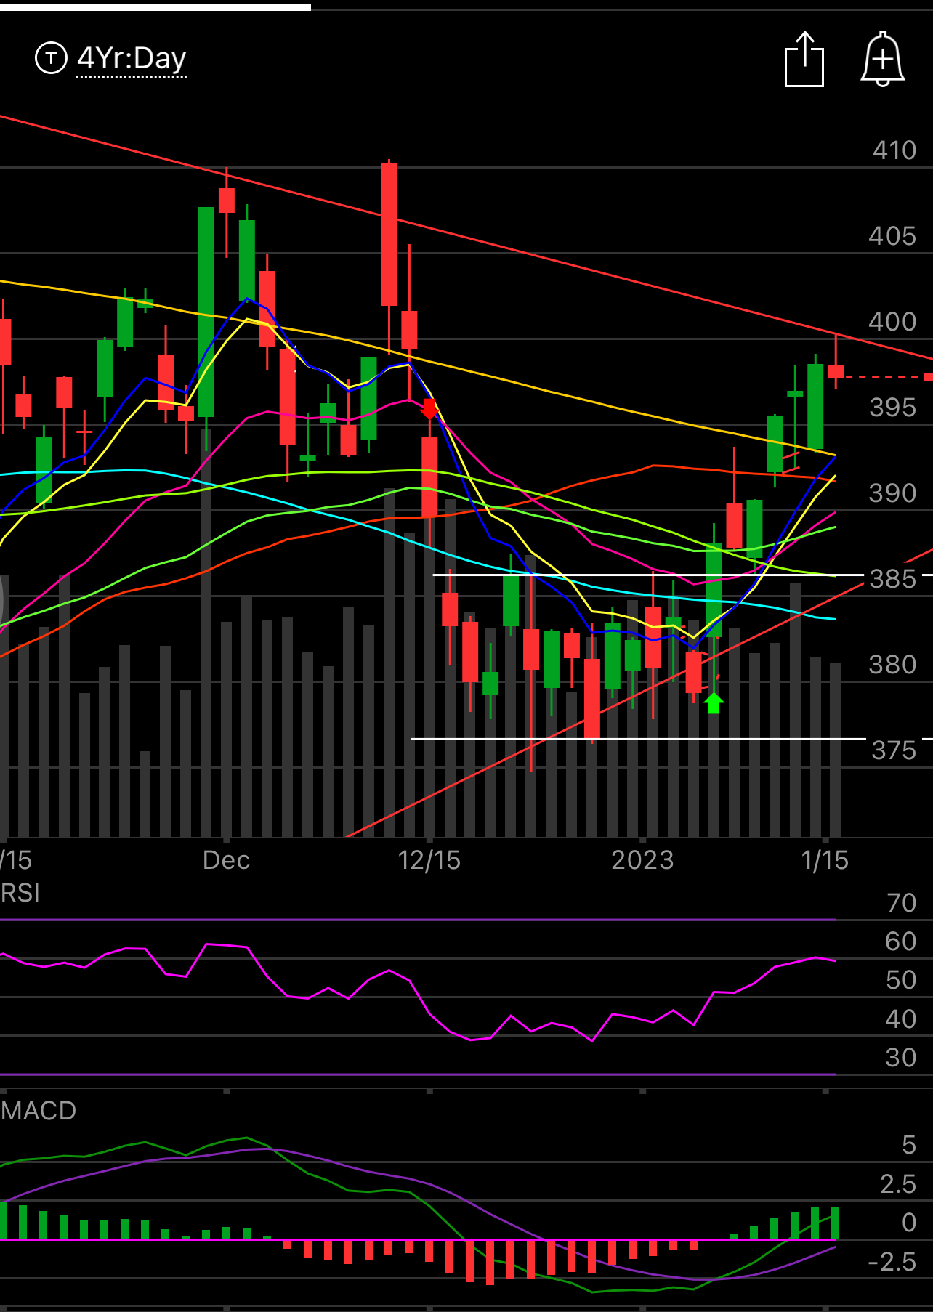Tap the share/export icon
This screenshot has width=933, height=1312.
pos(804,60)
